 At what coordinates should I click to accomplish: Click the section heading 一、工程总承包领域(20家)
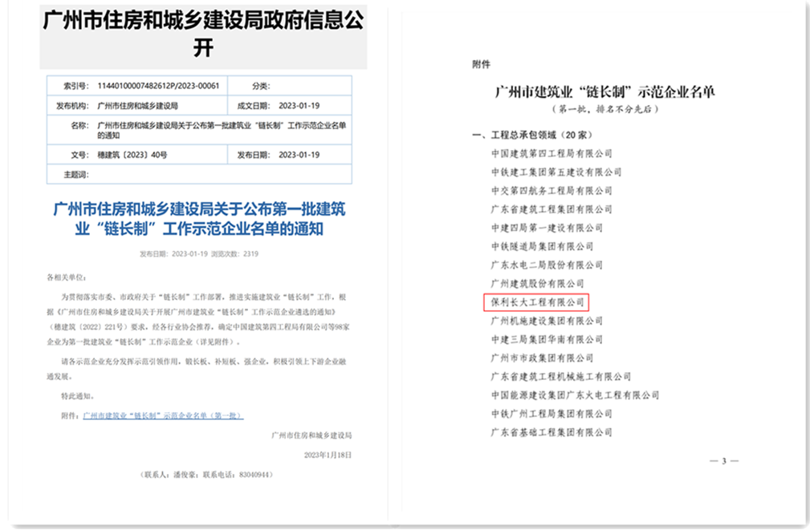click(532, 136)
